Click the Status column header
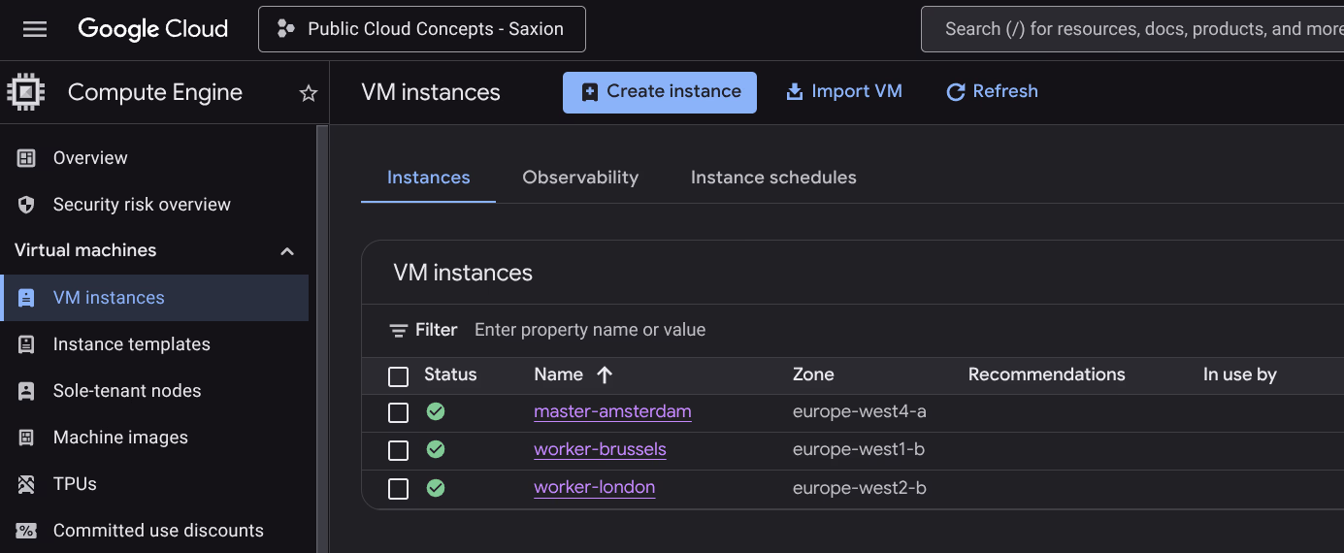The image size is (1344, 553). pos(450,374)
